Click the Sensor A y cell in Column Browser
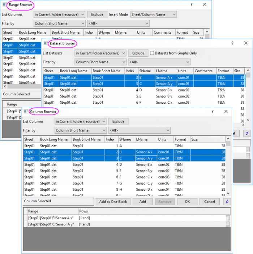Screen dimensions: 253x254 click(x=146, y=158)
